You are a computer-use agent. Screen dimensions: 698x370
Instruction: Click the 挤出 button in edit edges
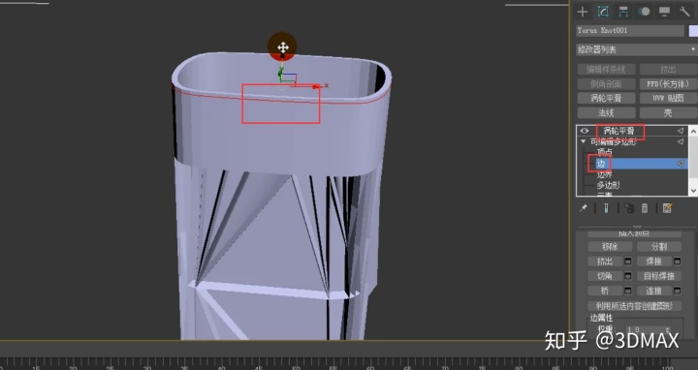[605, 262]
